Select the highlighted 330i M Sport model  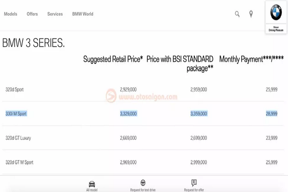point(16,114)
